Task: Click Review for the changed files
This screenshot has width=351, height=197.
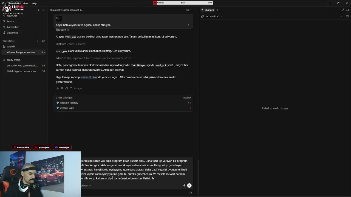Action: [x=187, y=98]
